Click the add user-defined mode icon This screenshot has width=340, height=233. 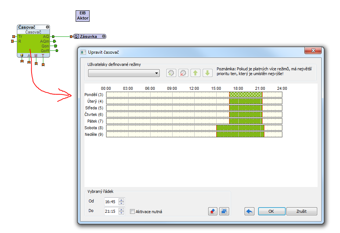(x=171, y=73)
